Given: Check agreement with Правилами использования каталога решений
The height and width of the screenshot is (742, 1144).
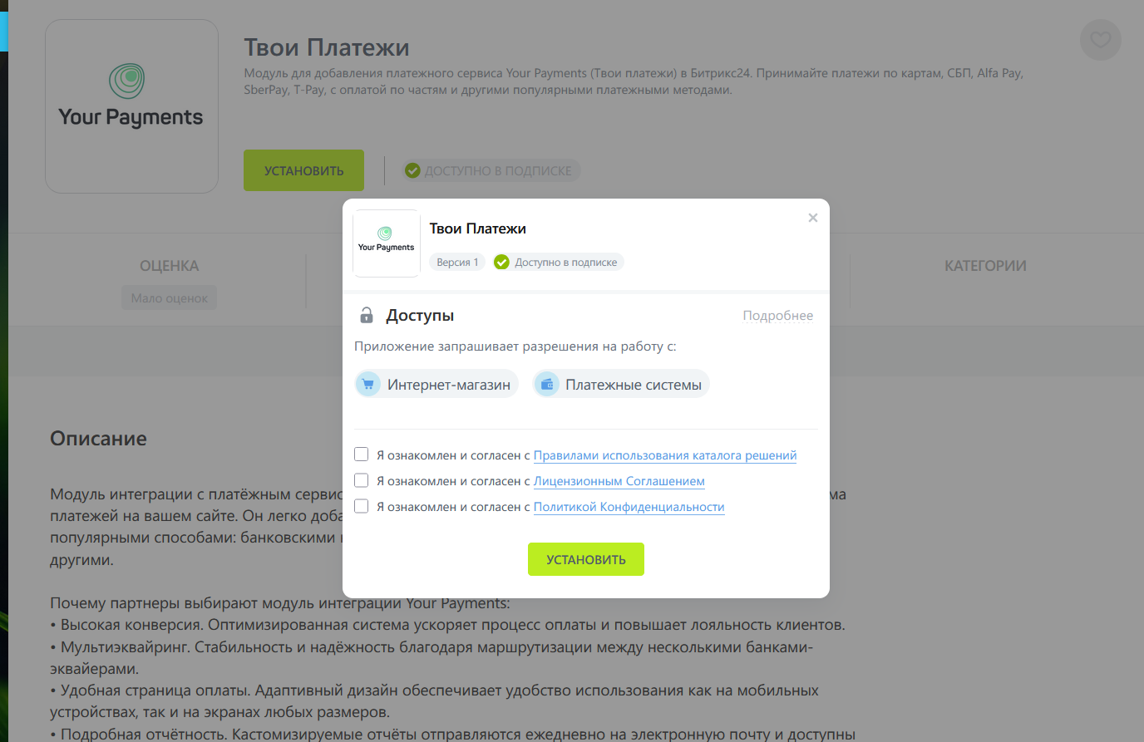Looking at the screenshot, I should (x=361, y=455).
